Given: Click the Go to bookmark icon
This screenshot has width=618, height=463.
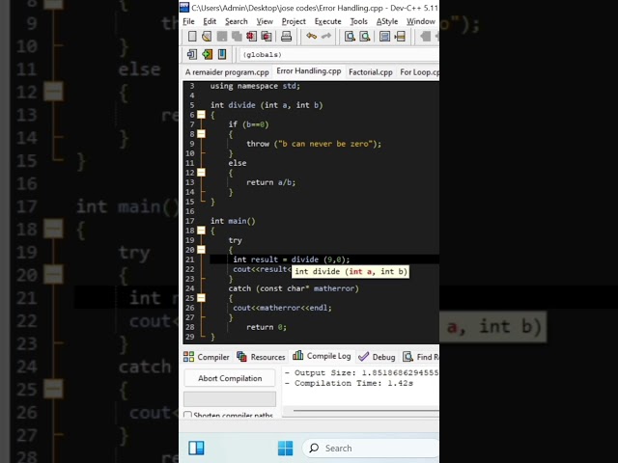Looking at the screenshot, I should click(222, 54).
